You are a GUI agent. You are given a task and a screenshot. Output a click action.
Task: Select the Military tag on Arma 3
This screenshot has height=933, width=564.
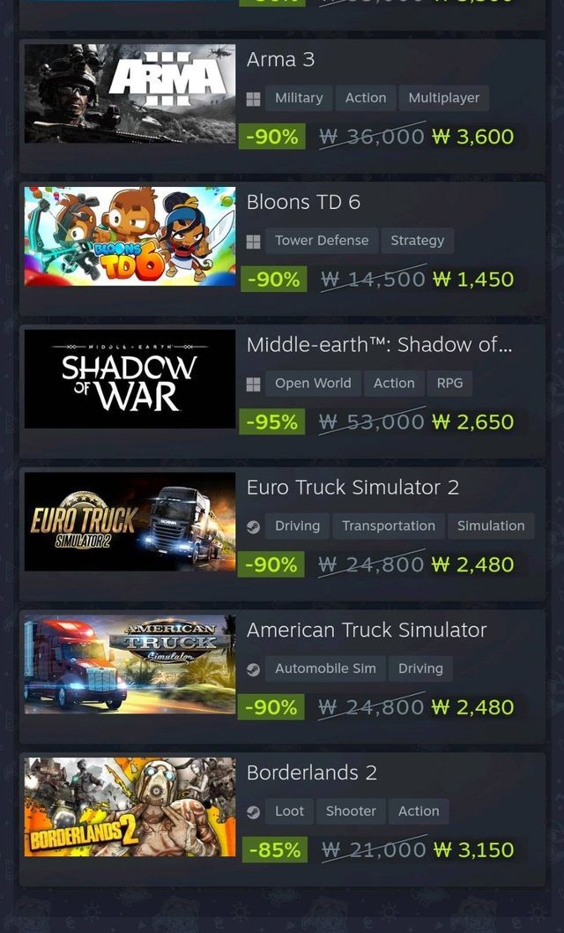tap(299, 98)
